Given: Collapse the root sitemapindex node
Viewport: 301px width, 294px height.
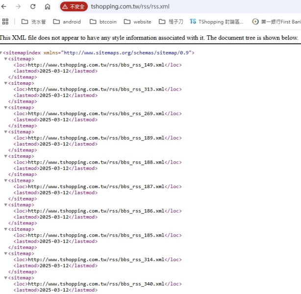Looking at the screenshot, I should (1, 53).
